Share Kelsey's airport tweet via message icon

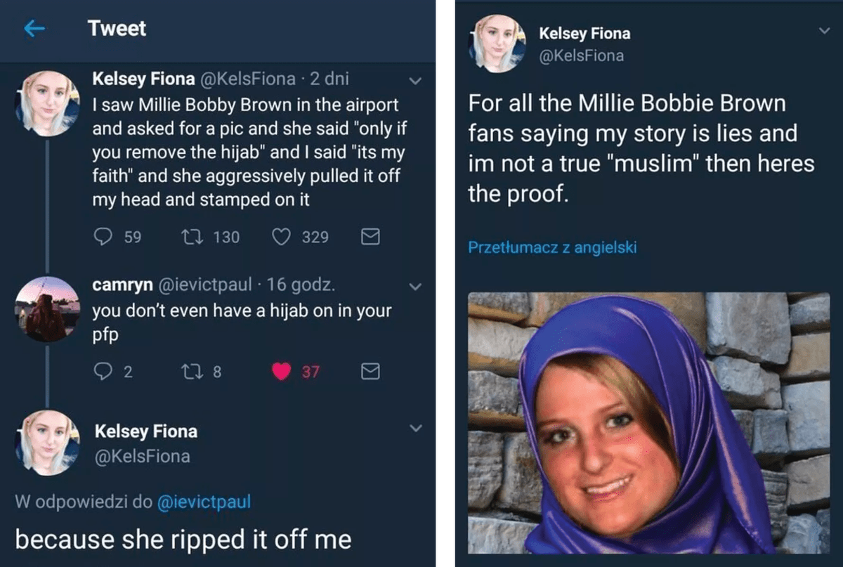click(x=370, y=237)
